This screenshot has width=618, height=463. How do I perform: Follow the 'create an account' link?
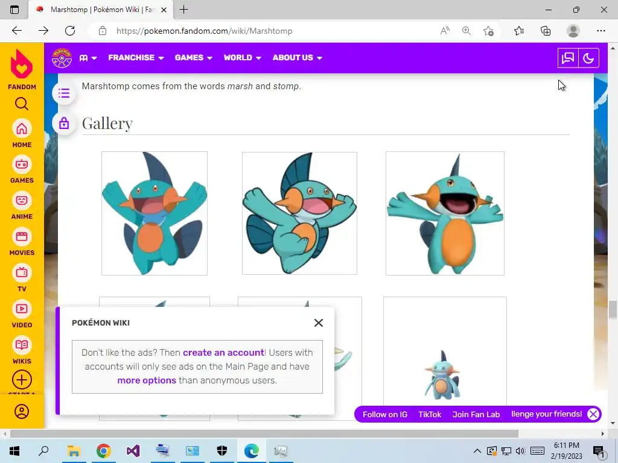tap(223, 352)
